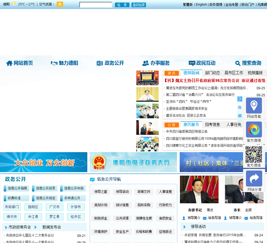Click 隐藏 label on the floating sidebar
267x243 pixels.
click(240, 112)
